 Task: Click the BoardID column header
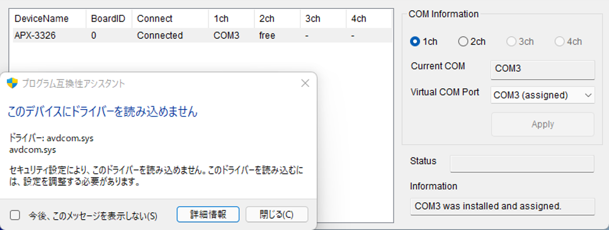pyautogui.click(x=109, y=19)
